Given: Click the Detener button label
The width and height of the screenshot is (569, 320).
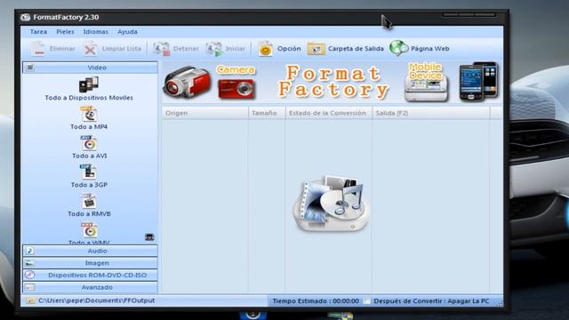Looking at the screenshot, I should click(x=186, y=49).
